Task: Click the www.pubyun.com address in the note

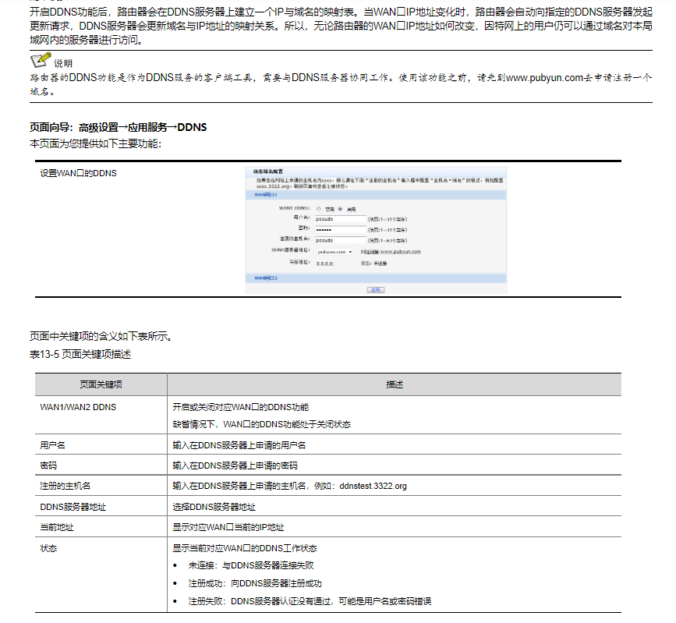Action: [x=544, y=78]
